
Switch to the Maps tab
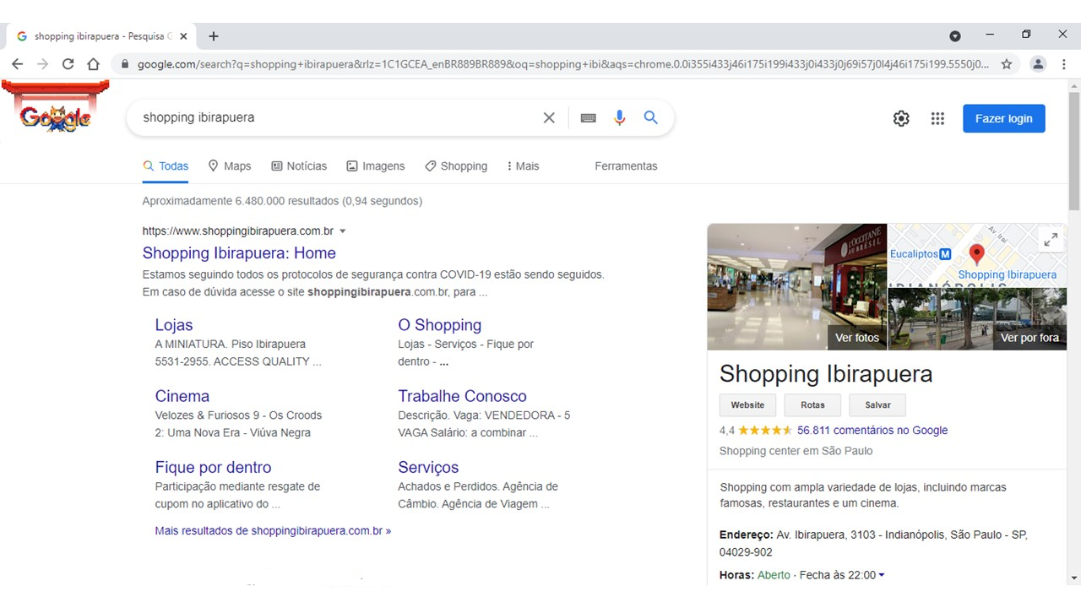click(230, 166)
